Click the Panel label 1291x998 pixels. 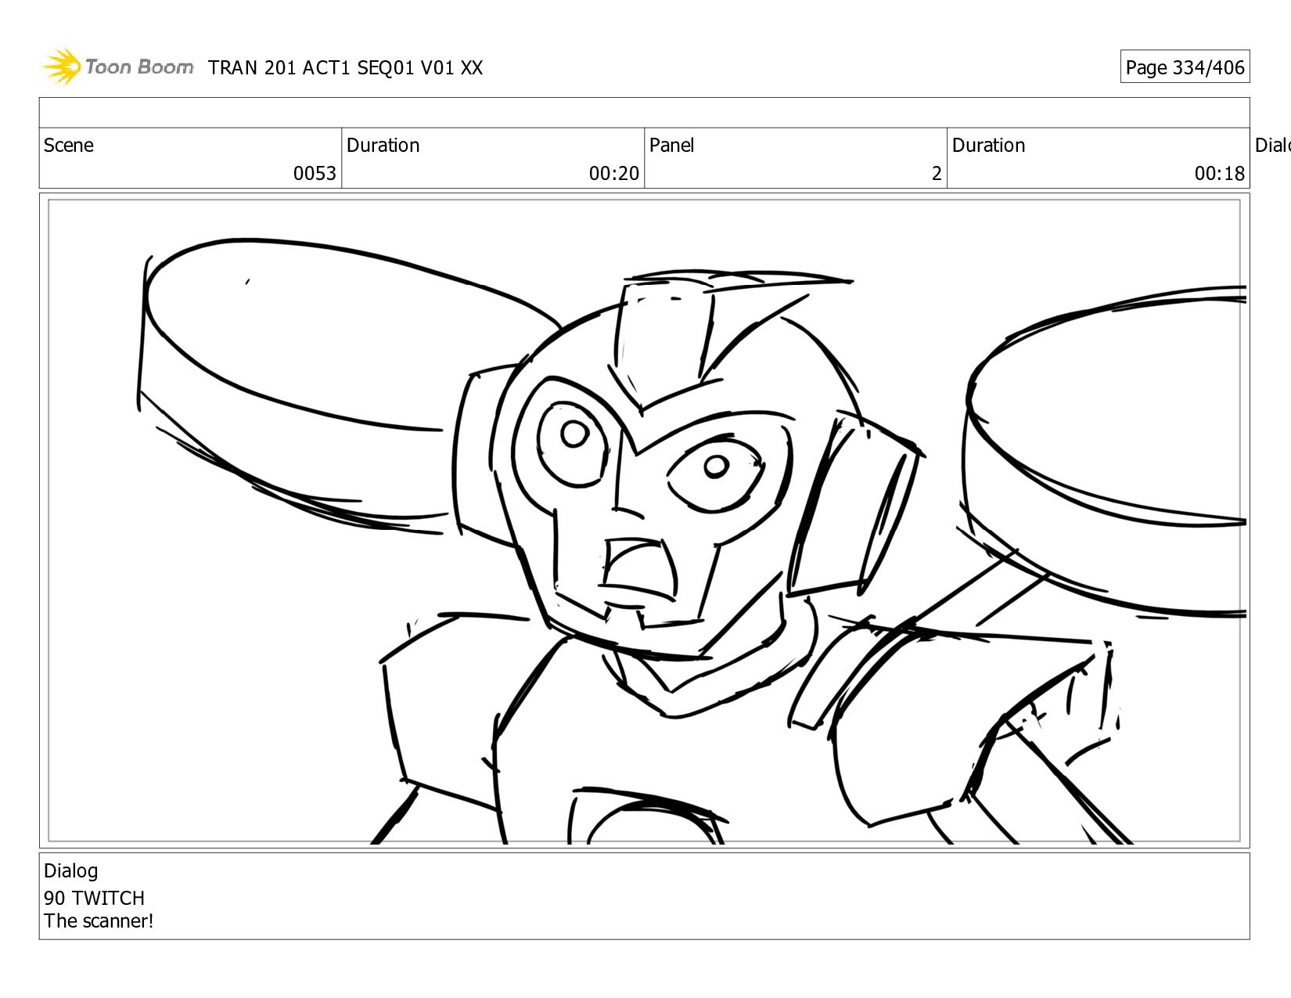[672, 146]
